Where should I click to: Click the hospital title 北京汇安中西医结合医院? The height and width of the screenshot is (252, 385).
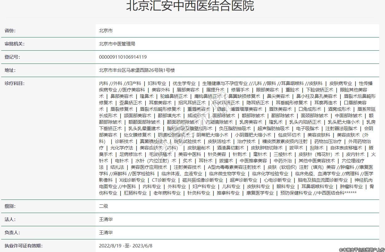(x=190, y=6)
